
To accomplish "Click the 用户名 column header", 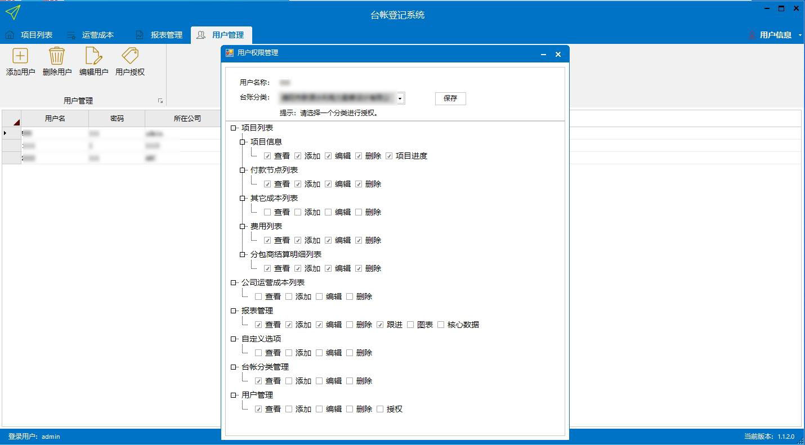I will pos(55,119).
